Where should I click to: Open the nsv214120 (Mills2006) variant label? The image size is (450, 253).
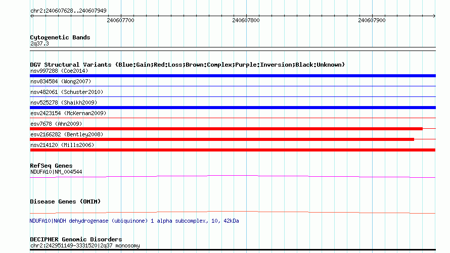coord(62,145)
